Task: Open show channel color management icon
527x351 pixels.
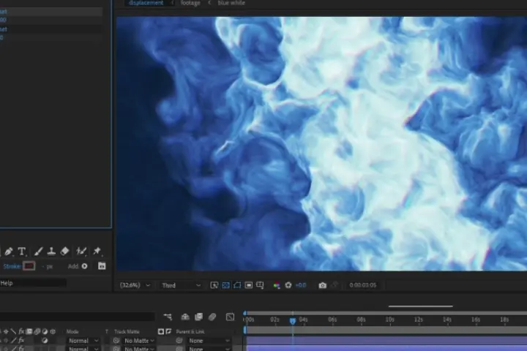Action: point(276,285)
